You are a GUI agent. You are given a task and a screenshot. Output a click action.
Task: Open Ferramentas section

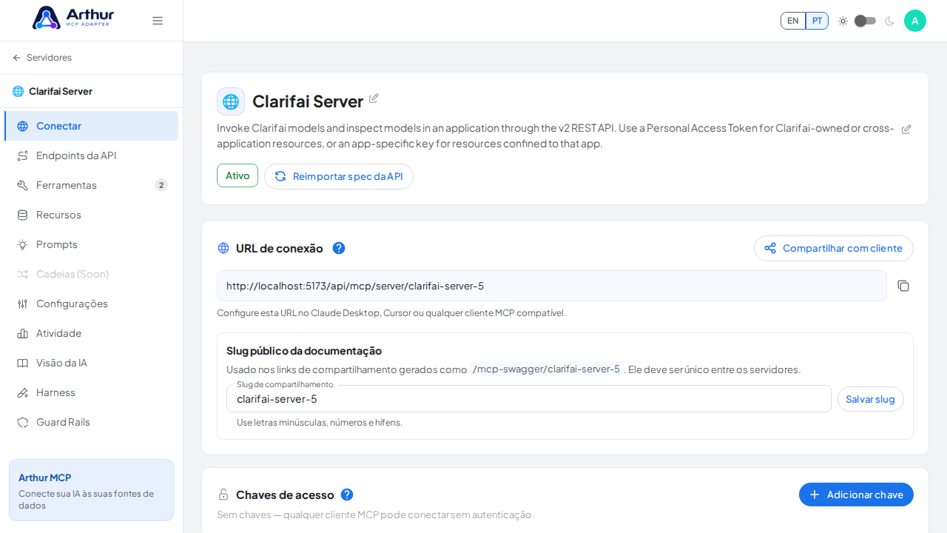pos(92,185)
